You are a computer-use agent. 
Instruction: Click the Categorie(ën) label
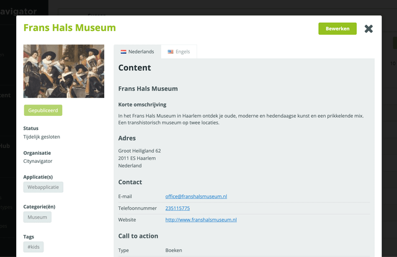39,207
